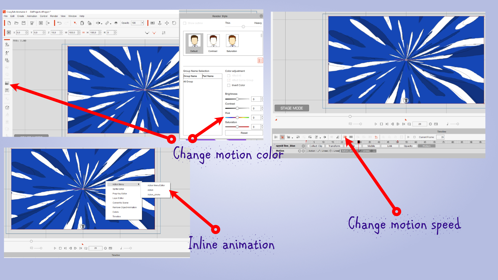Enable the Show outline checkbox
Screen dimensions: 498x280
click(x=185, y=23)
